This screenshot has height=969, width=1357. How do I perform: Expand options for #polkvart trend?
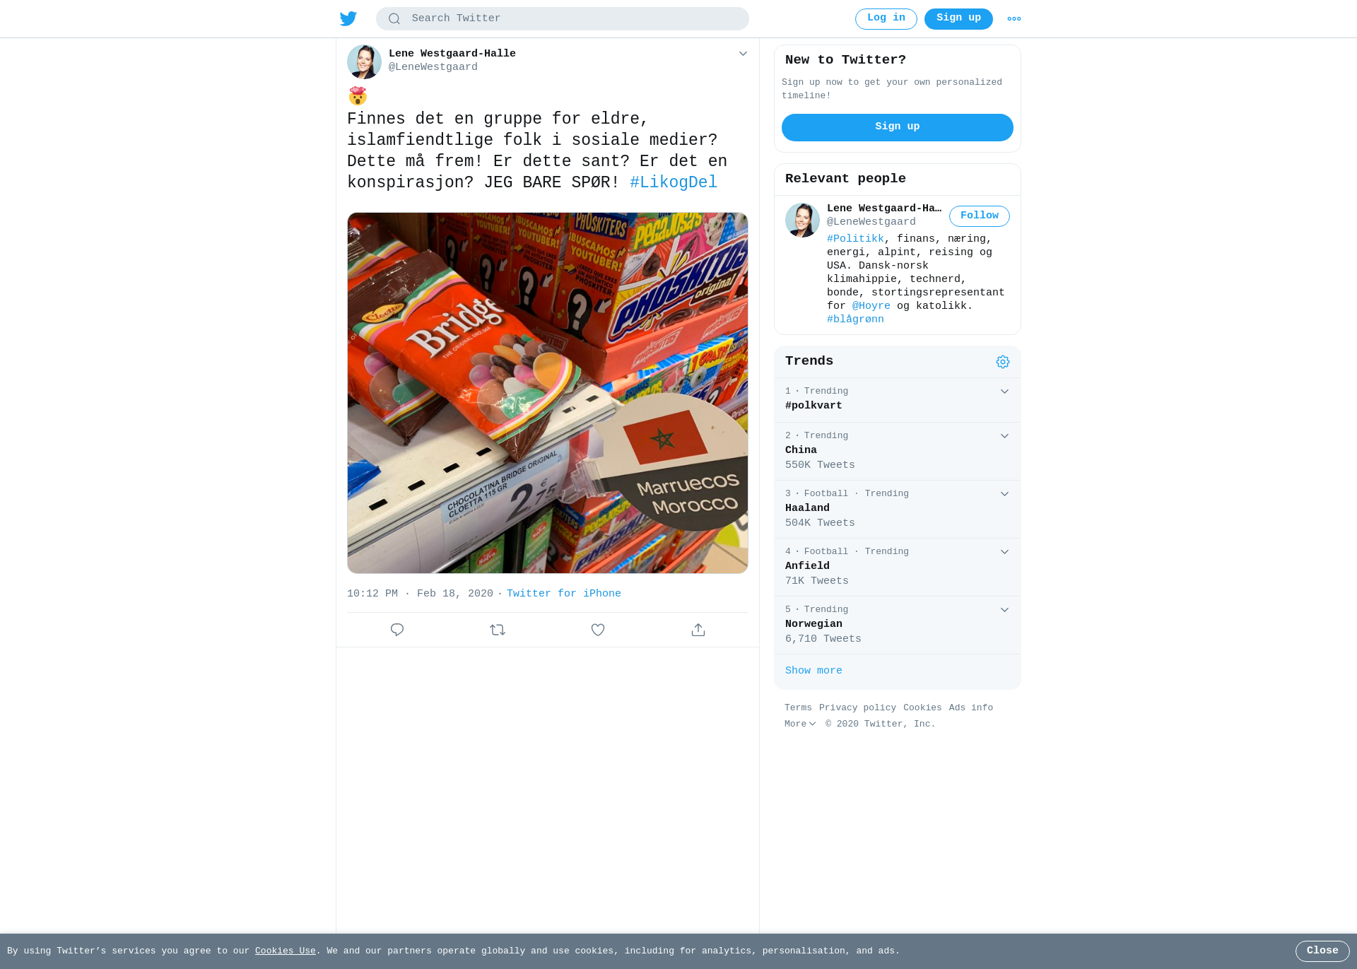tap(1004, 392)
